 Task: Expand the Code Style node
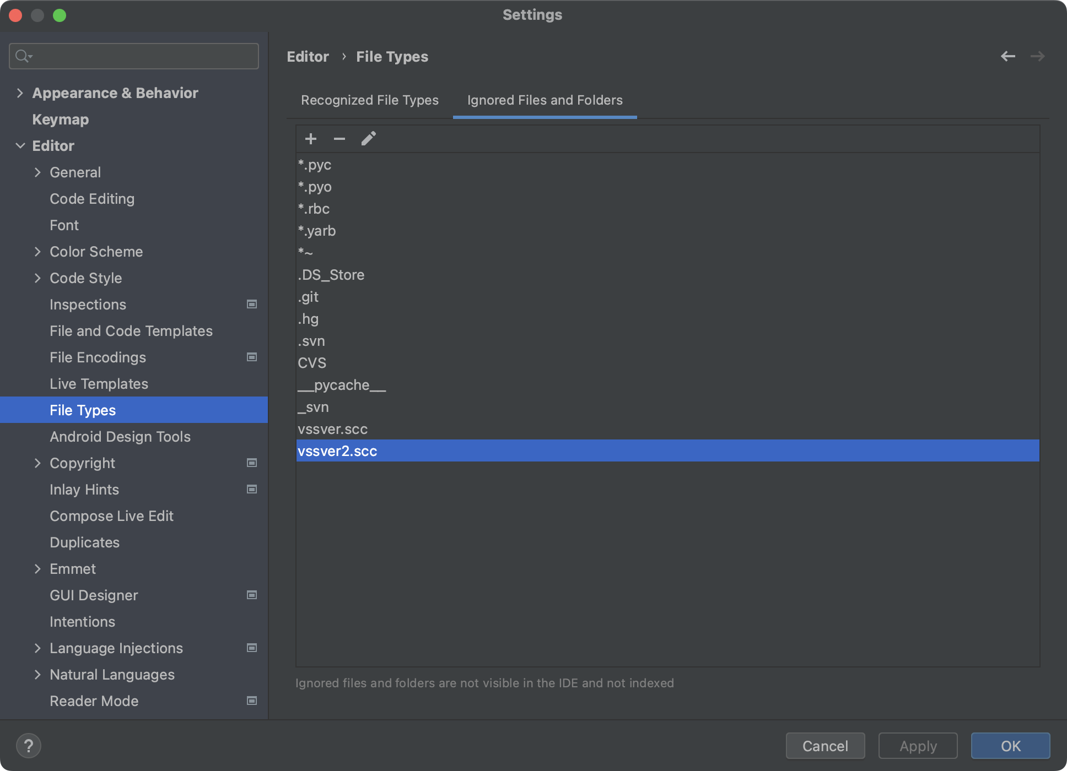(37, 278)
